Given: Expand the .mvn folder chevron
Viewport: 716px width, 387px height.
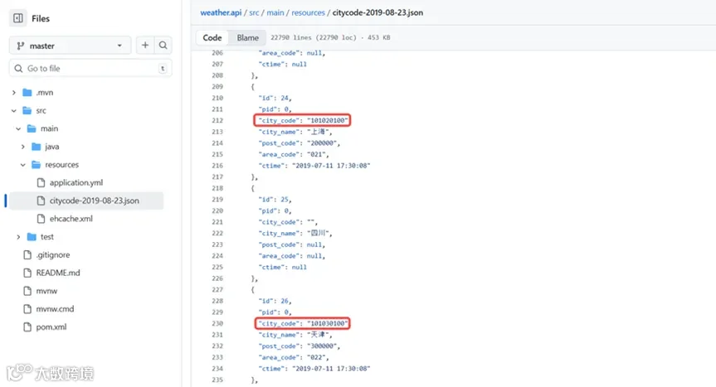Looking at the screenshot, I should pyautogui.click(x=14, y=93).
